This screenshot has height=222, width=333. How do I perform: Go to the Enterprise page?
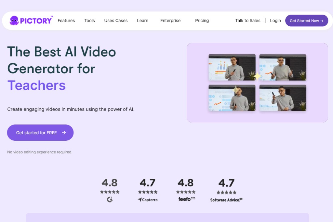click(x=170, y=20)
